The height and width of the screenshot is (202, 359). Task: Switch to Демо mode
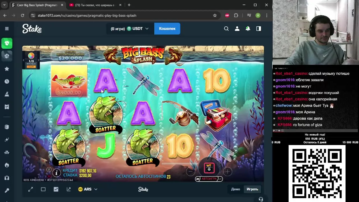[x=236, y=189]
